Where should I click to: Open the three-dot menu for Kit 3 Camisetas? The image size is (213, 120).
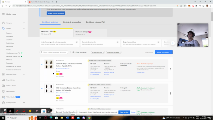pyautogui.click(x=170, y=93)
